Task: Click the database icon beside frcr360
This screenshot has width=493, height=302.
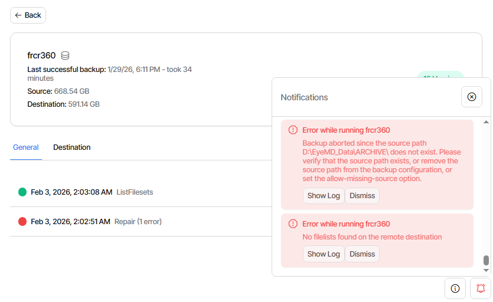Action: (65, 55)
